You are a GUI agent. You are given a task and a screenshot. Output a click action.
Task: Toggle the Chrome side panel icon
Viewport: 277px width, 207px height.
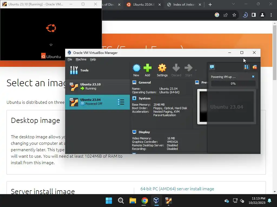point(254,15)
